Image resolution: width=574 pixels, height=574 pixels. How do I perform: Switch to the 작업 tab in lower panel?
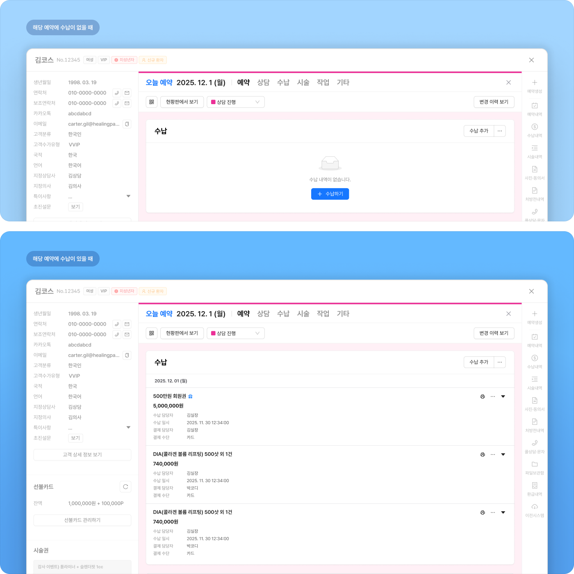tap(323, 314)
